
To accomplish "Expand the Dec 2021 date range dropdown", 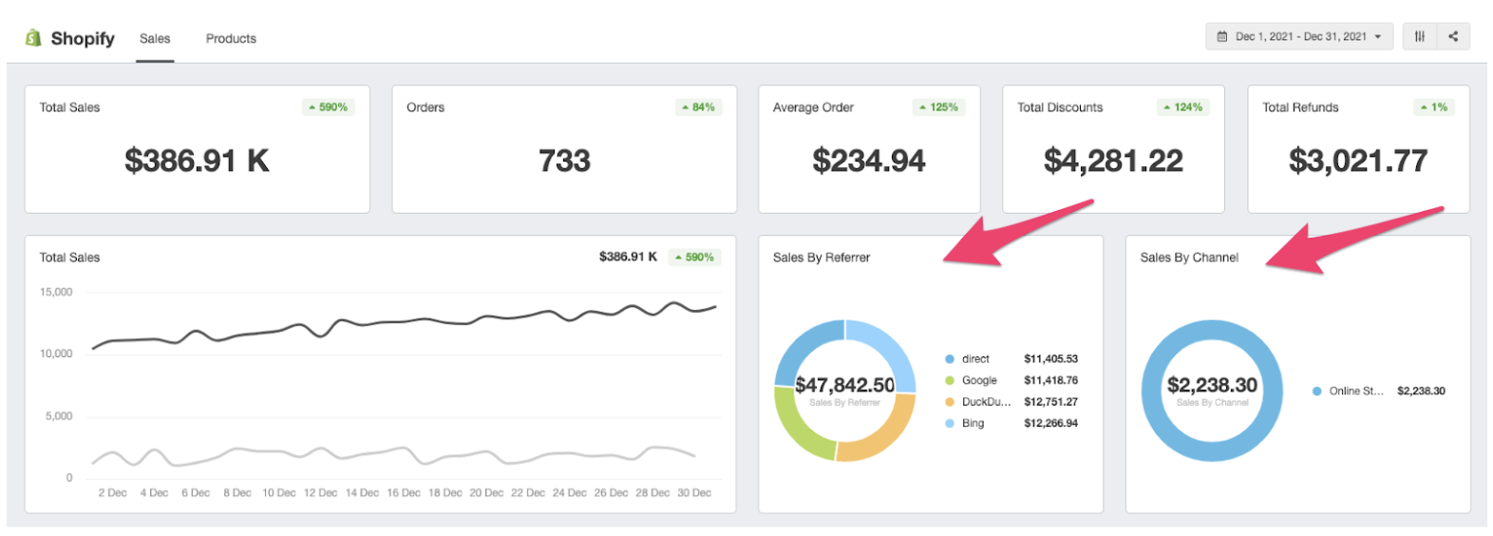I will point(1299,37).
